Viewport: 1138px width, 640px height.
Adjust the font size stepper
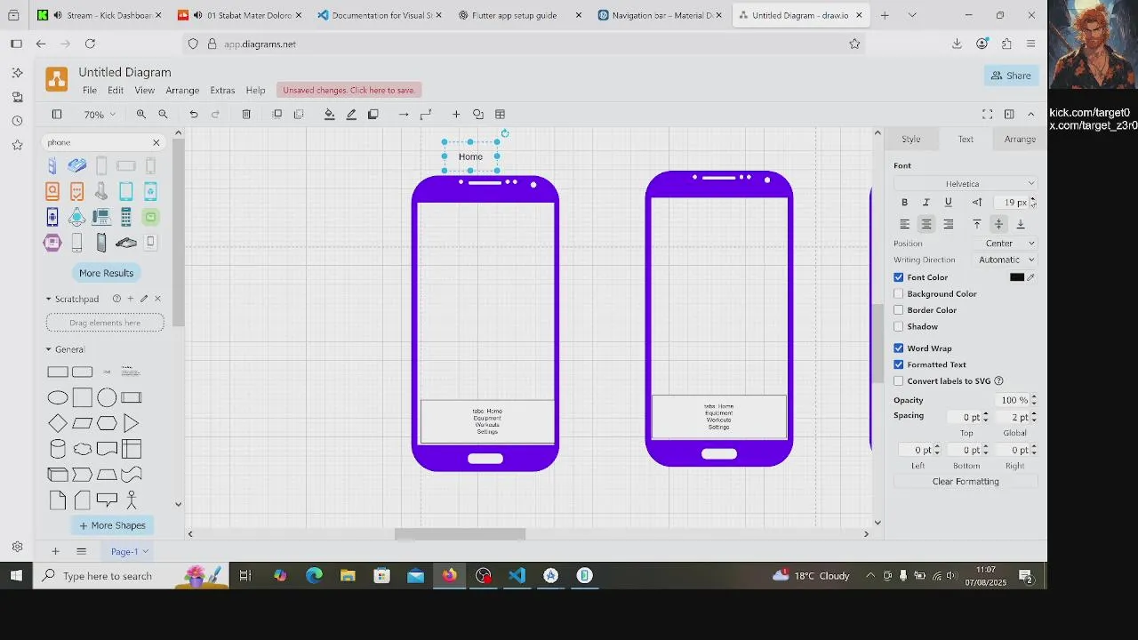click(x=1033, y=203)
